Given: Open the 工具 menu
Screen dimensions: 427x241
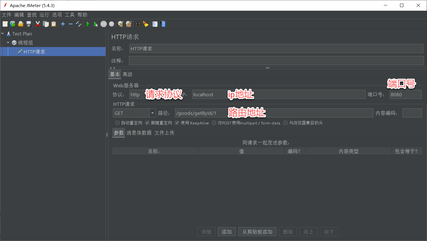Looking at the screenshot, I should [70, 15].
